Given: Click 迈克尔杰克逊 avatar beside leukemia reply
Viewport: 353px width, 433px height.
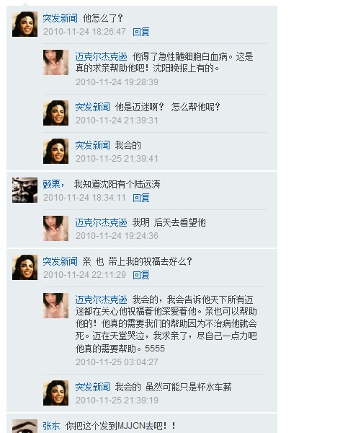Looking at the screenshot, I should pos(55,62).
